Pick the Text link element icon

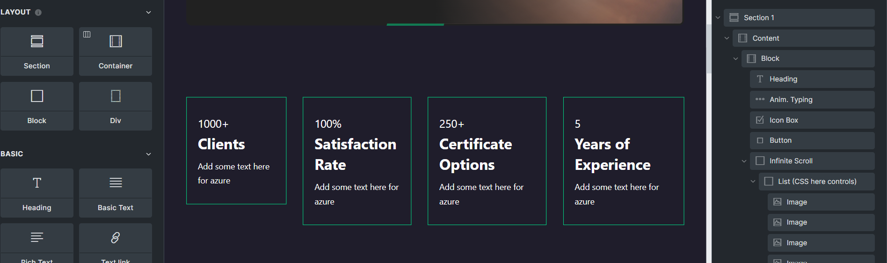[x=116, y=237]
